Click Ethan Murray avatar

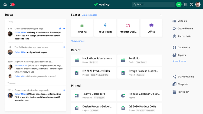(x=10, y=67)
